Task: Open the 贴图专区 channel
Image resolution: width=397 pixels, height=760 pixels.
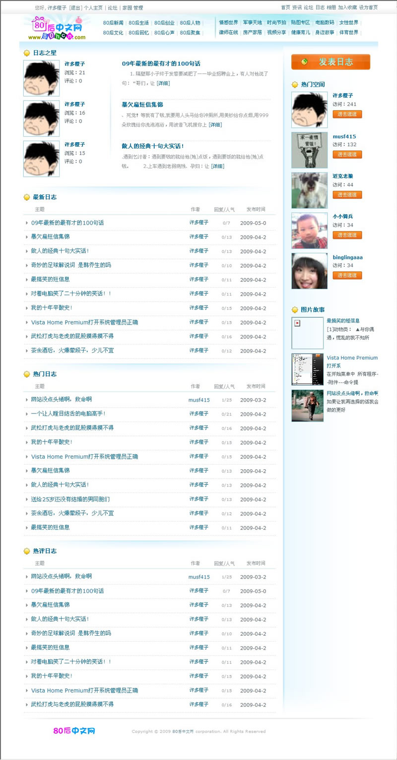Action: (x=300, y=23)
